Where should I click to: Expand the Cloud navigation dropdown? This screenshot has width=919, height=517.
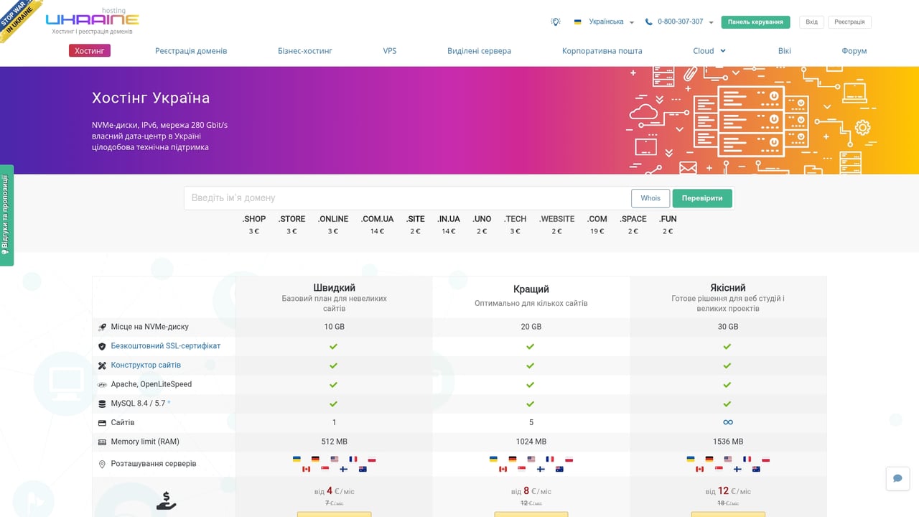[x=708, y=50]
